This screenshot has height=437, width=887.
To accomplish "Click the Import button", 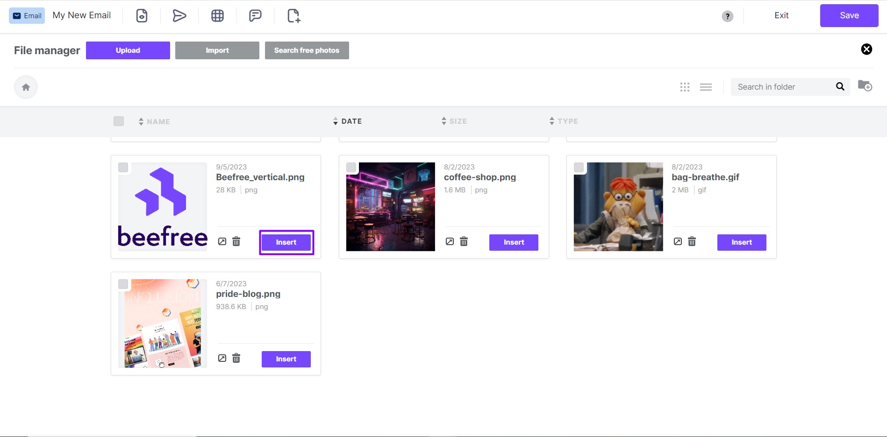I will [x=217, y=50].
